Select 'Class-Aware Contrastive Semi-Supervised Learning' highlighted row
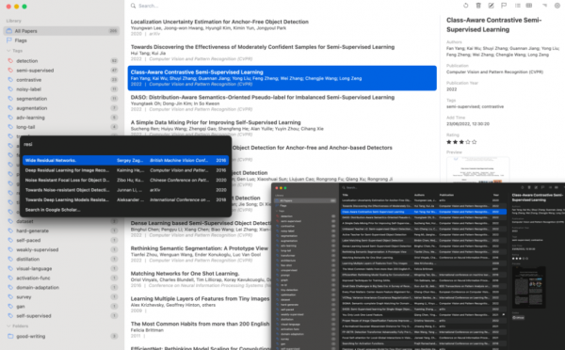 pos(282,78)
